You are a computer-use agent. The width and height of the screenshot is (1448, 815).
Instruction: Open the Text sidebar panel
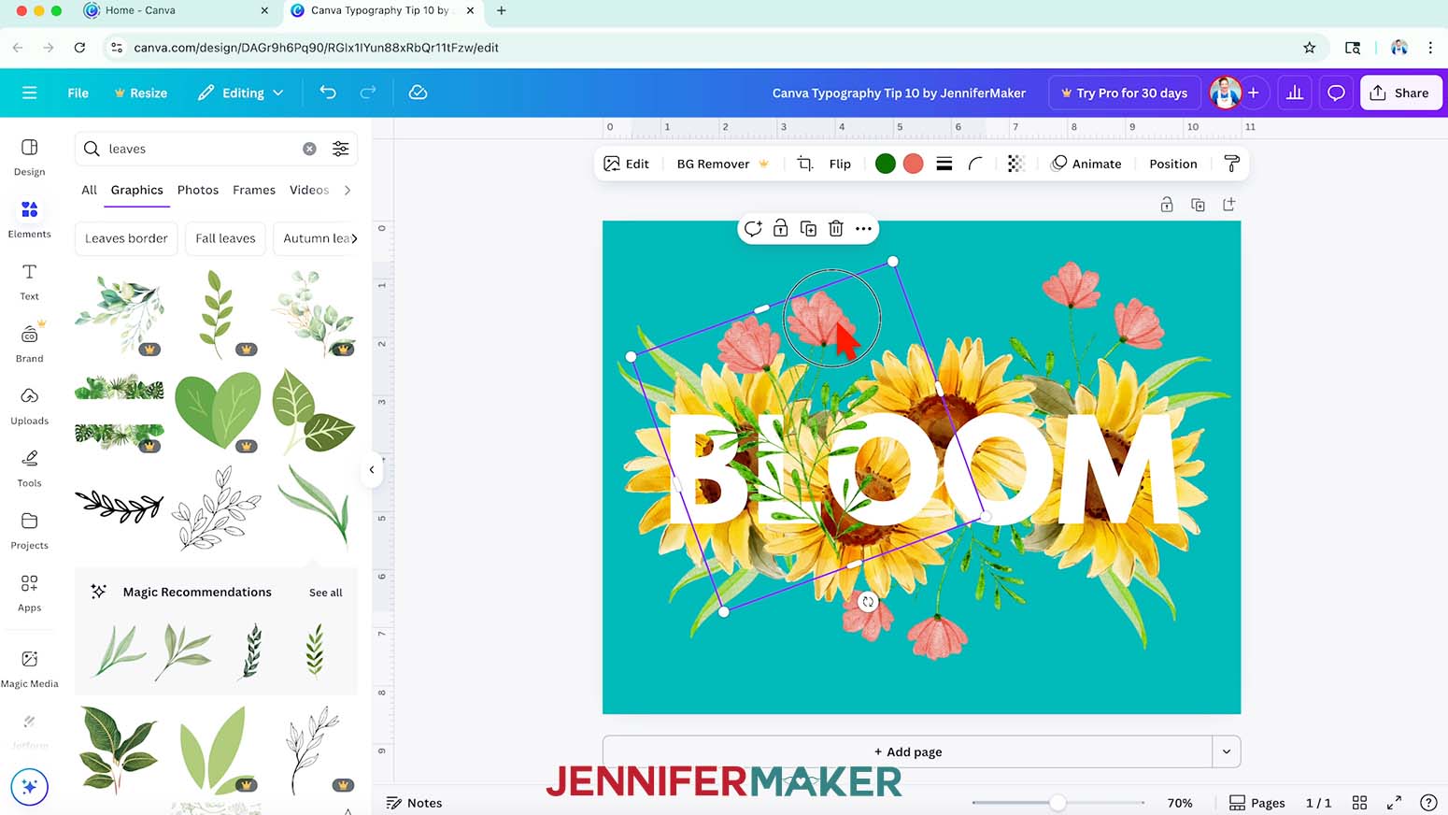29,281
